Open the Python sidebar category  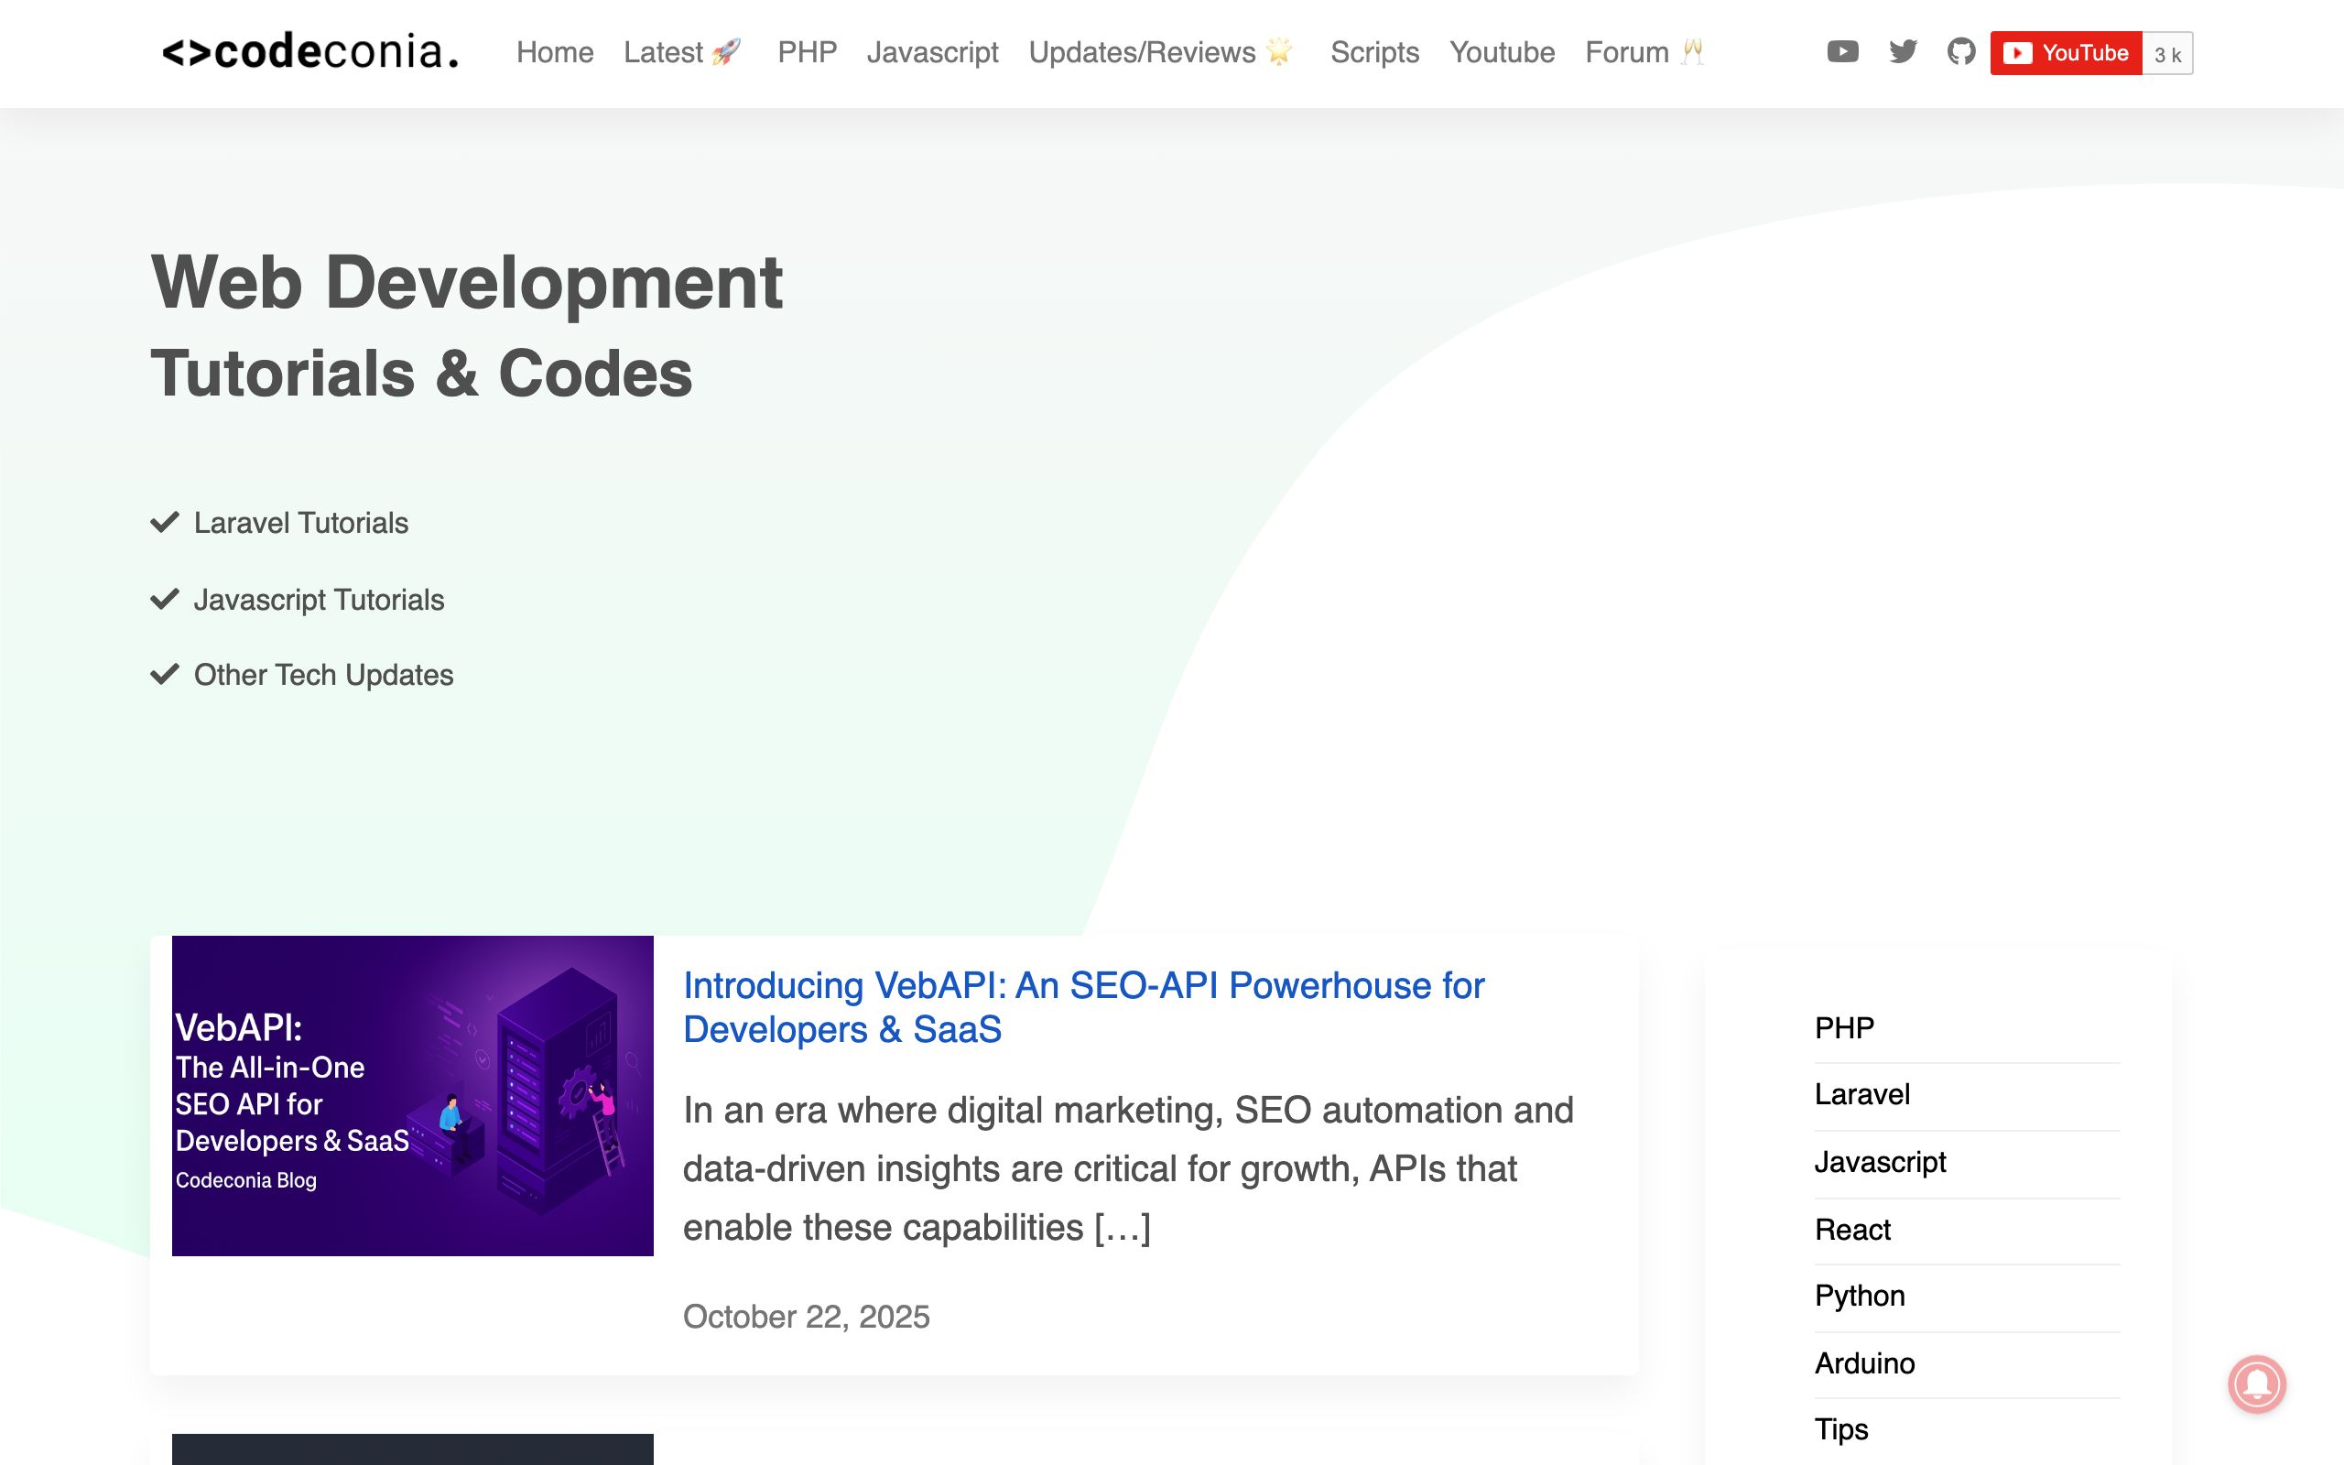tap(1860, 1297)
